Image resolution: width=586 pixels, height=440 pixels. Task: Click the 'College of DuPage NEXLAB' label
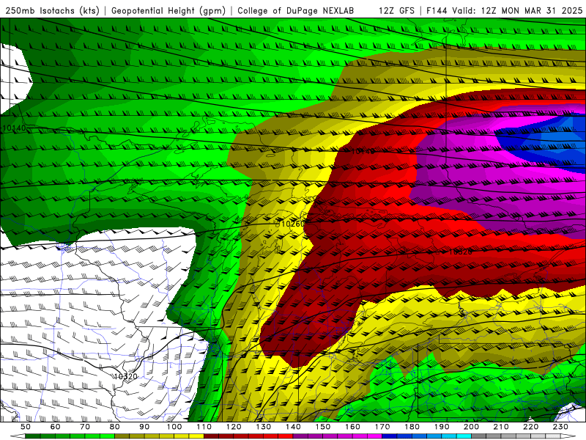(296, 11)
